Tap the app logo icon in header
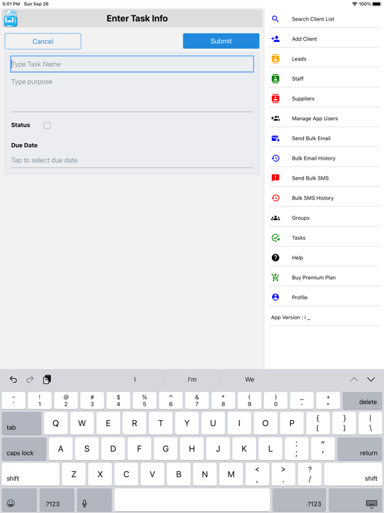Viewport: 384px width, 513px height. point(11,18)
